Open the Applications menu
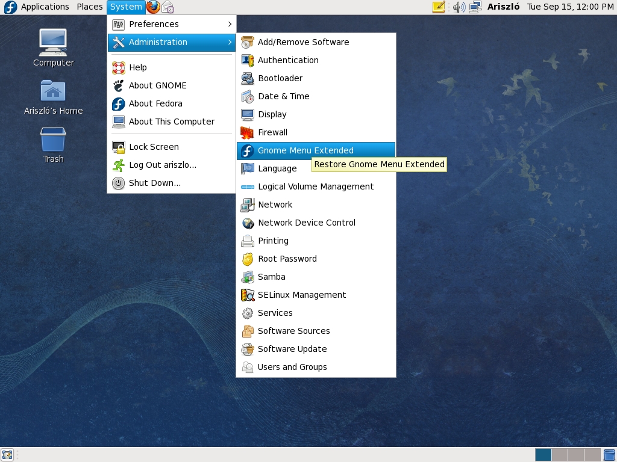Screen dimensions: 617x462 [45, 7]
